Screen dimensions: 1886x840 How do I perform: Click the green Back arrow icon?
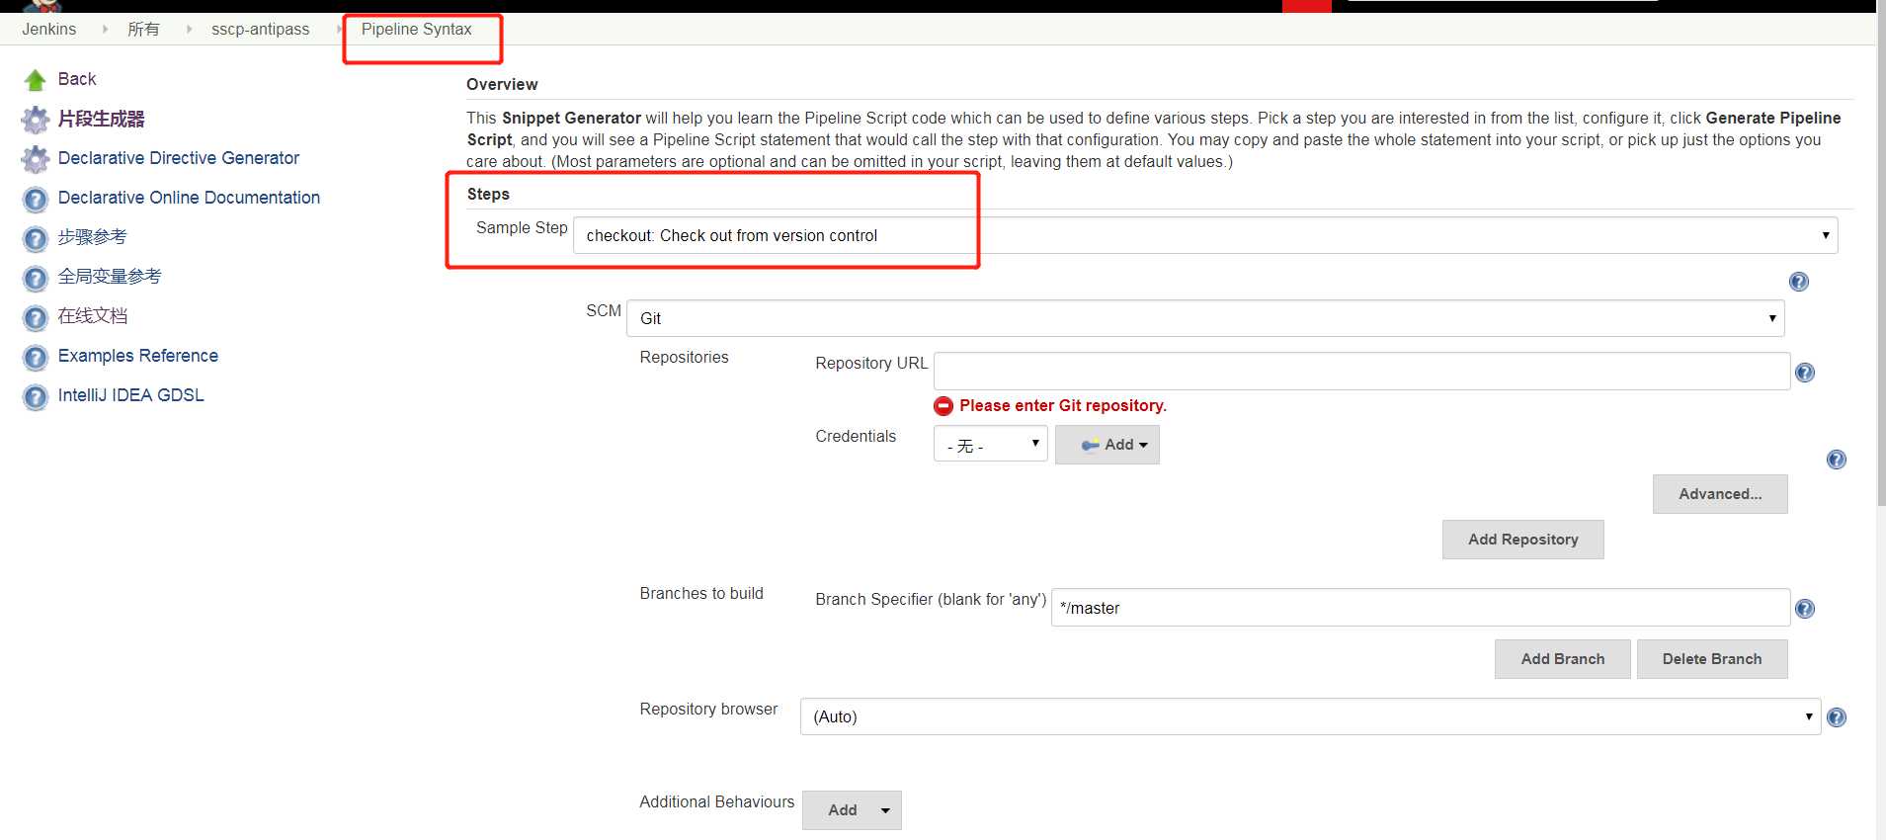pos(36,80)
